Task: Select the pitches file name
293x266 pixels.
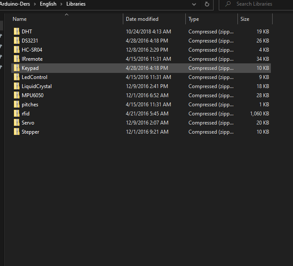Action: coord(30,105)
